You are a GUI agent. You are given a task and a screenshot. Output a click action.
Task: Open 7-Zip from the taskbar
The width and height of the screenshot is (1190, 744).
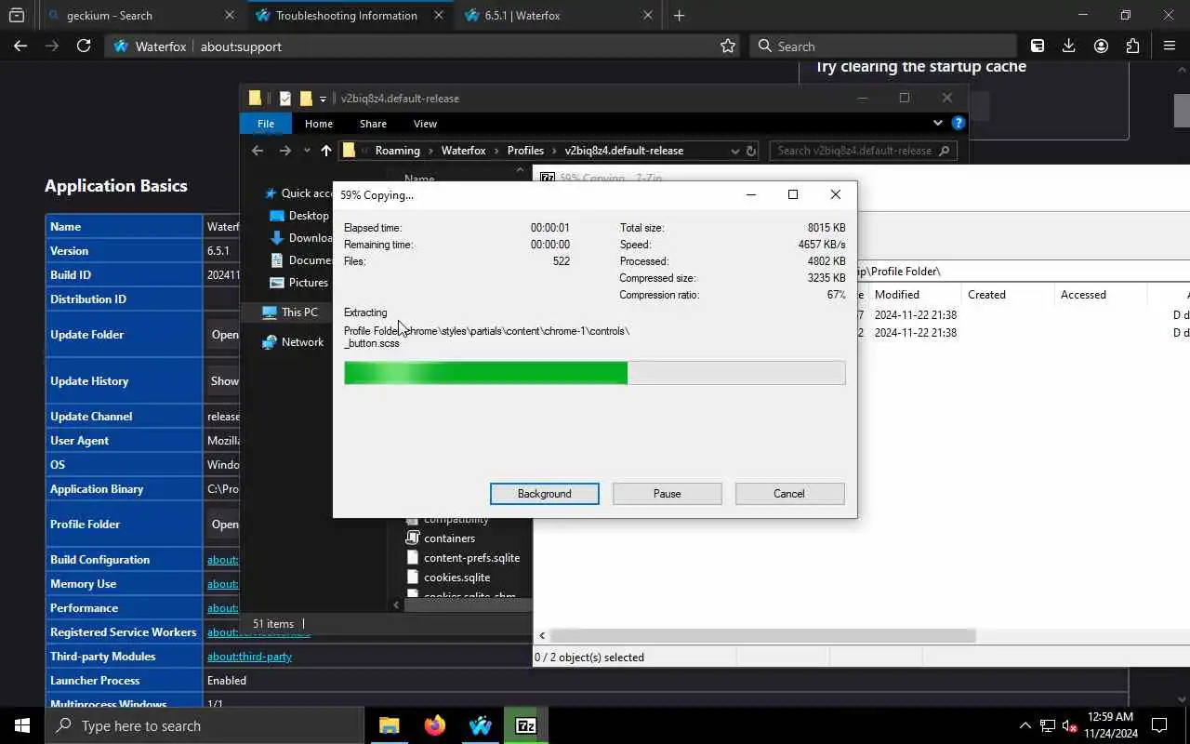click(525, 725)
